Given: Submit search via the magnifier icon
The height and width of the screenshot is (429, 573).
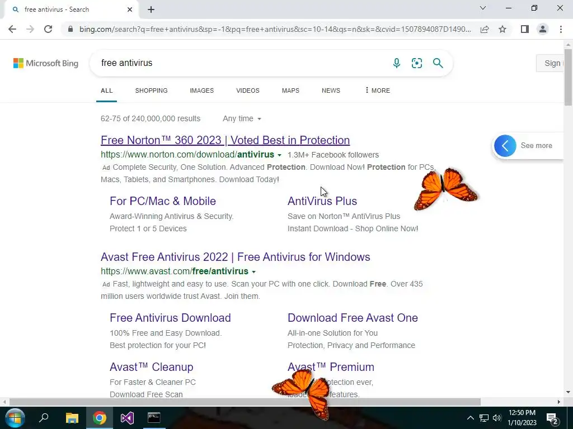Looking at the screenshot, I should pos(438,63).
